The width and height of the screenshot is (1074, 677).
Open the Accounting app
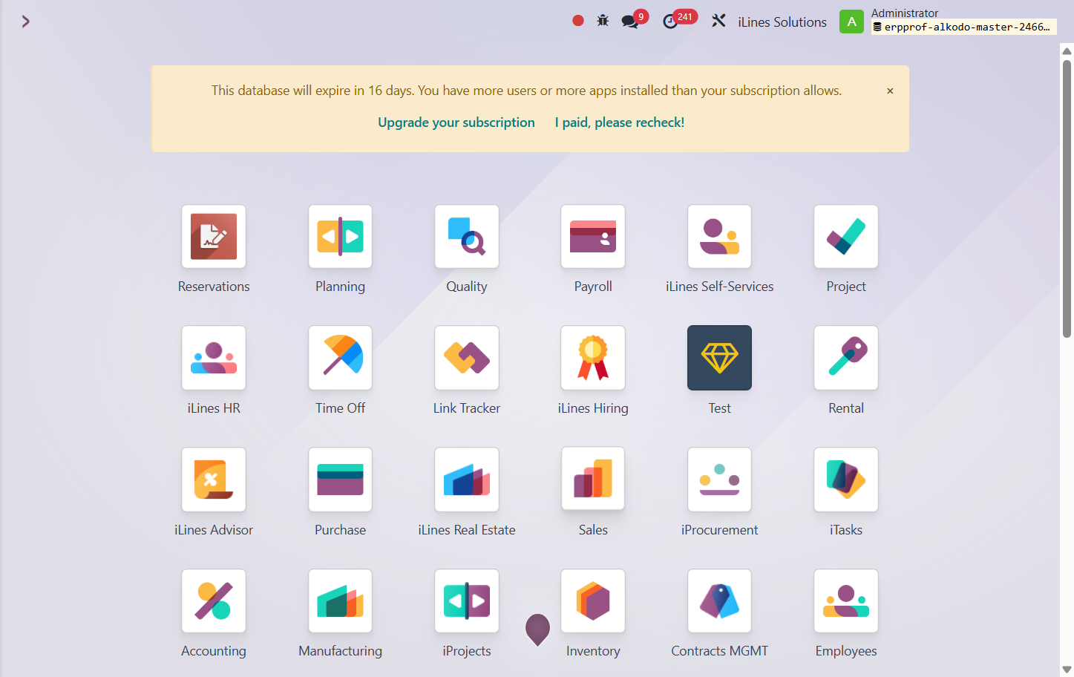(214, 601)
